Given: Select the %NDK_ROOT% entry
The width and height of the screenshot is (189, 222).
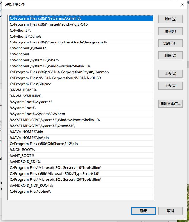Looking at the screenshot, I should point(81,150).
